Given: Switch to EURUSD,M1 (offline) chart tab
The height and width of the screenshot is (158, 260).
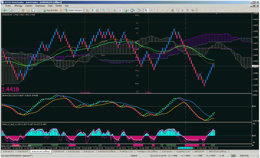Looking at the screenshot, I should 107,151.
